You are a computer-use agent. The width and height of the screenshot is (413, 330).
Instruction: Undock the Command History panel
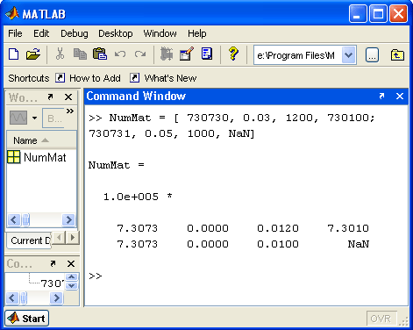(53, 263)
